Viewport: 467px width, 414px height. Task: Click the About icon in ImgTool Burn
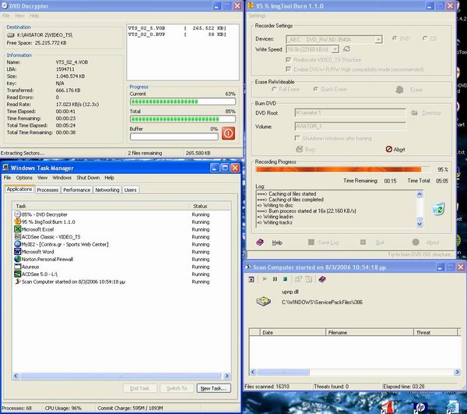point(416,242)
